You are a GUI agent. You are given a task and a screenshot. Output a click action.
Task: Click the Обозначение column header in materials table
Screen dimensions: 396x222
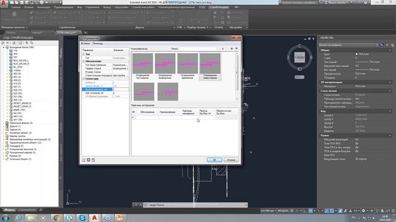[x=147, y=112]
